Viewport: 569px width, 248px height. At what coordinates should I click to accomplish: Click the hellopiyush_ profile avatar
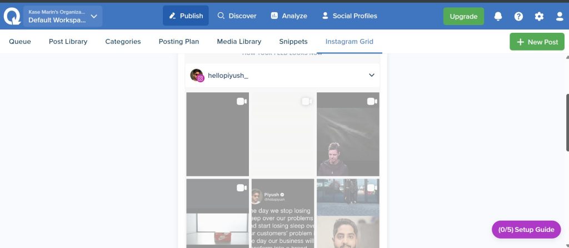point(197,75)
